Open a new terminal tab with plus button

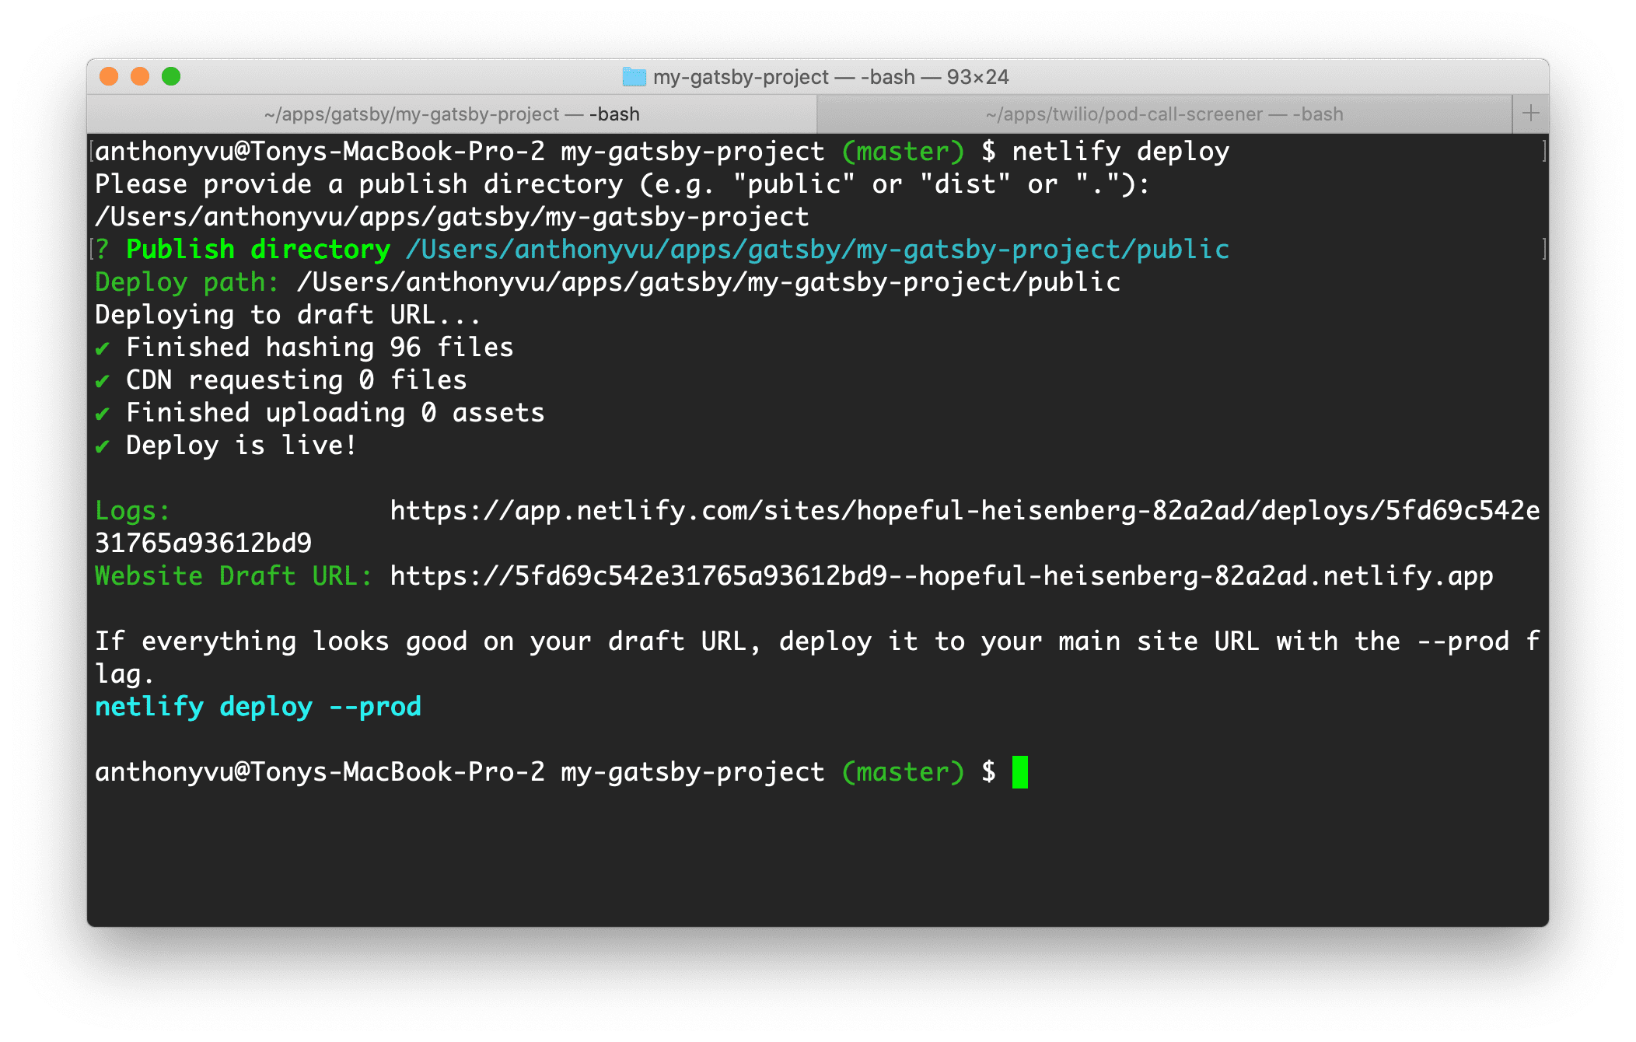pyautogui.click(x=1530, y=114)
